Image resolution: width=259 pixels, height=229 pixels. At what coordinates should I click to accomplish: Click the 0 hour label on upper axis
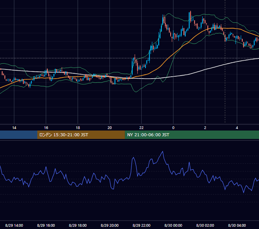click(x=173, y=128)
